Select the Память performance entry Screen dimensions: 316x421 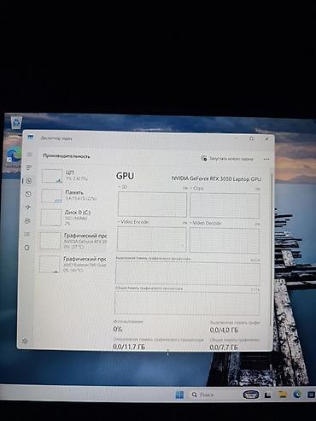pyautogui.click(x=74, y=196)
